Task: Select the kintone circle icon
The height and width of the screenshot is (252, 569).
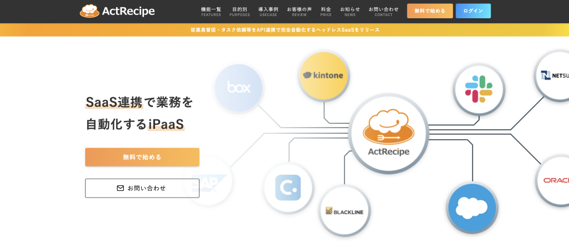Action: [323, 76]
